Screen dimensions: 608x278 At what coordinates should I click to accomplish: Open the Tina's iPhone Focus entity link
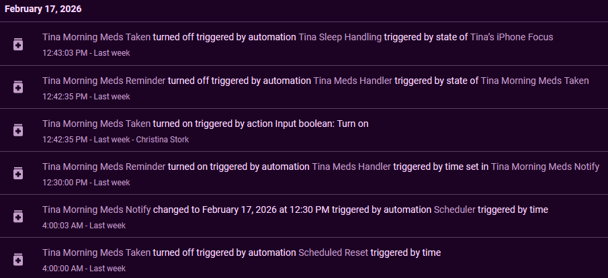[x=511, y=38]
